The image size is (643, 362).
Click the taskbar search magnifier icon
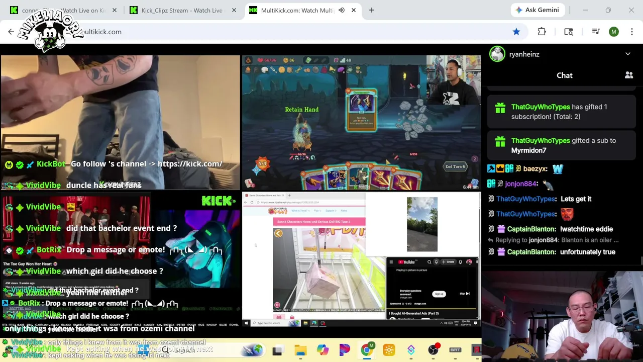click(165, 350)
